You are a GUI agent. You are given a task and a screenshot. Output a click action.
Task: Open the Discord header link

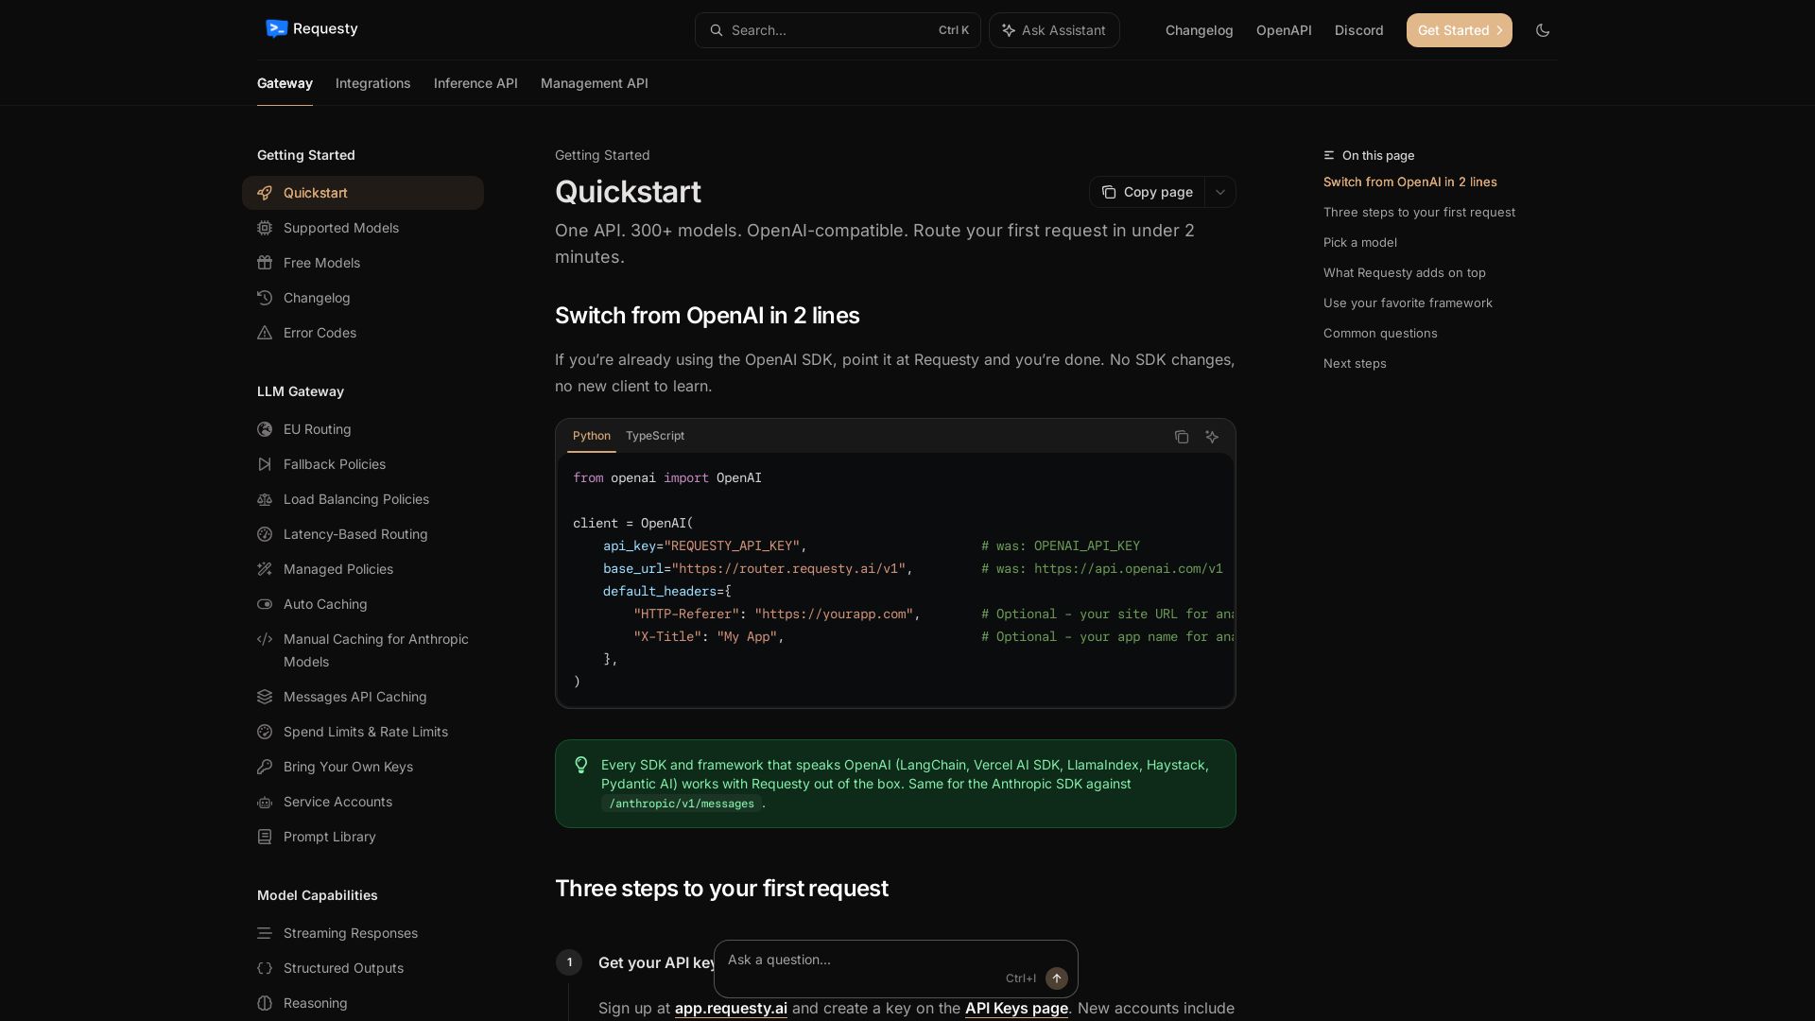click(1359, 30)
